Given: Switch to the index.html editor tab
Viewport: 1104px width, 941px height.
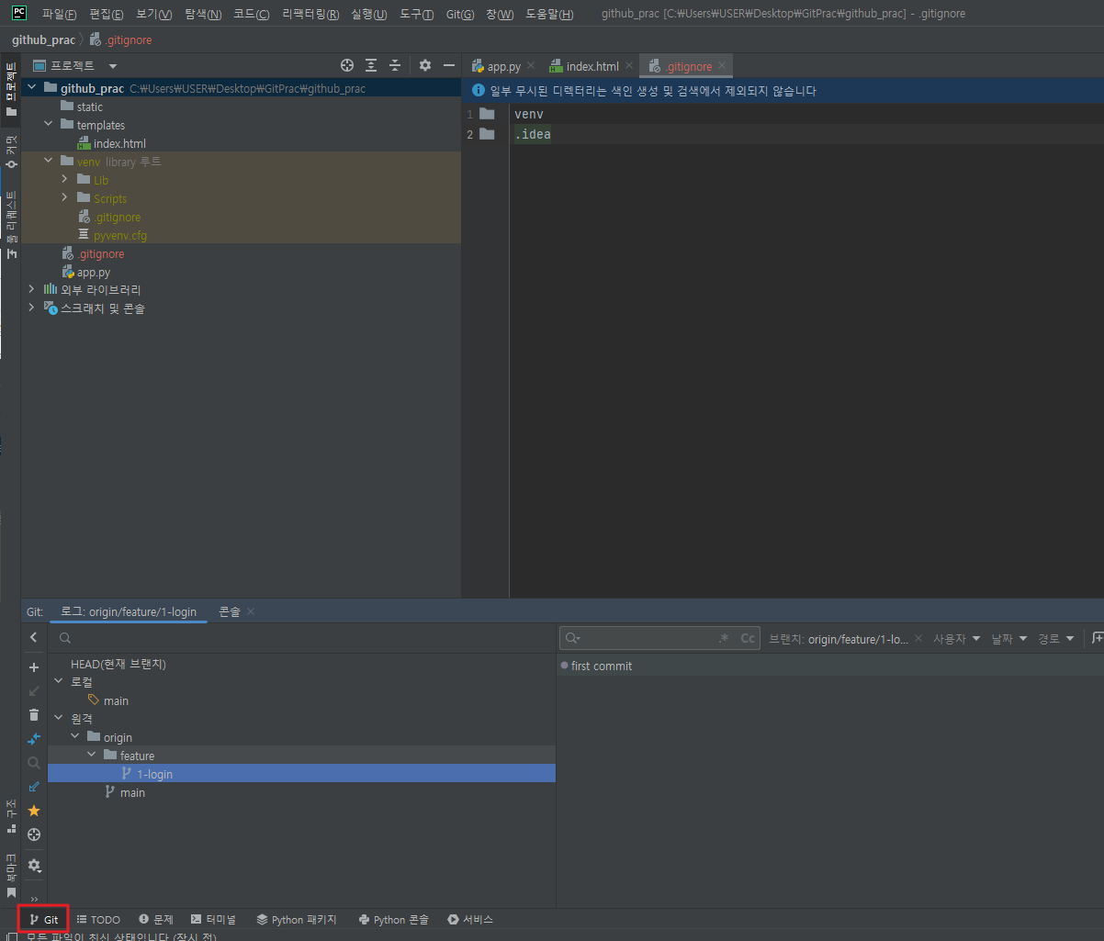Looking at the screenshot, I should (592, 66).
